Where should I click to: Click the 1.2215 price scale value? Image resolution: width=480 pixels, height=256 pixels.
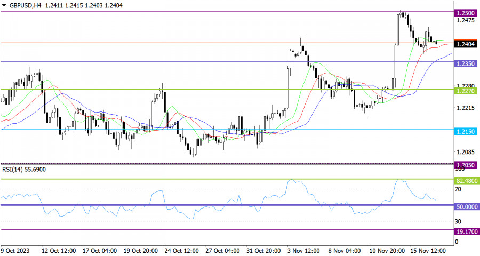(465, 108)
